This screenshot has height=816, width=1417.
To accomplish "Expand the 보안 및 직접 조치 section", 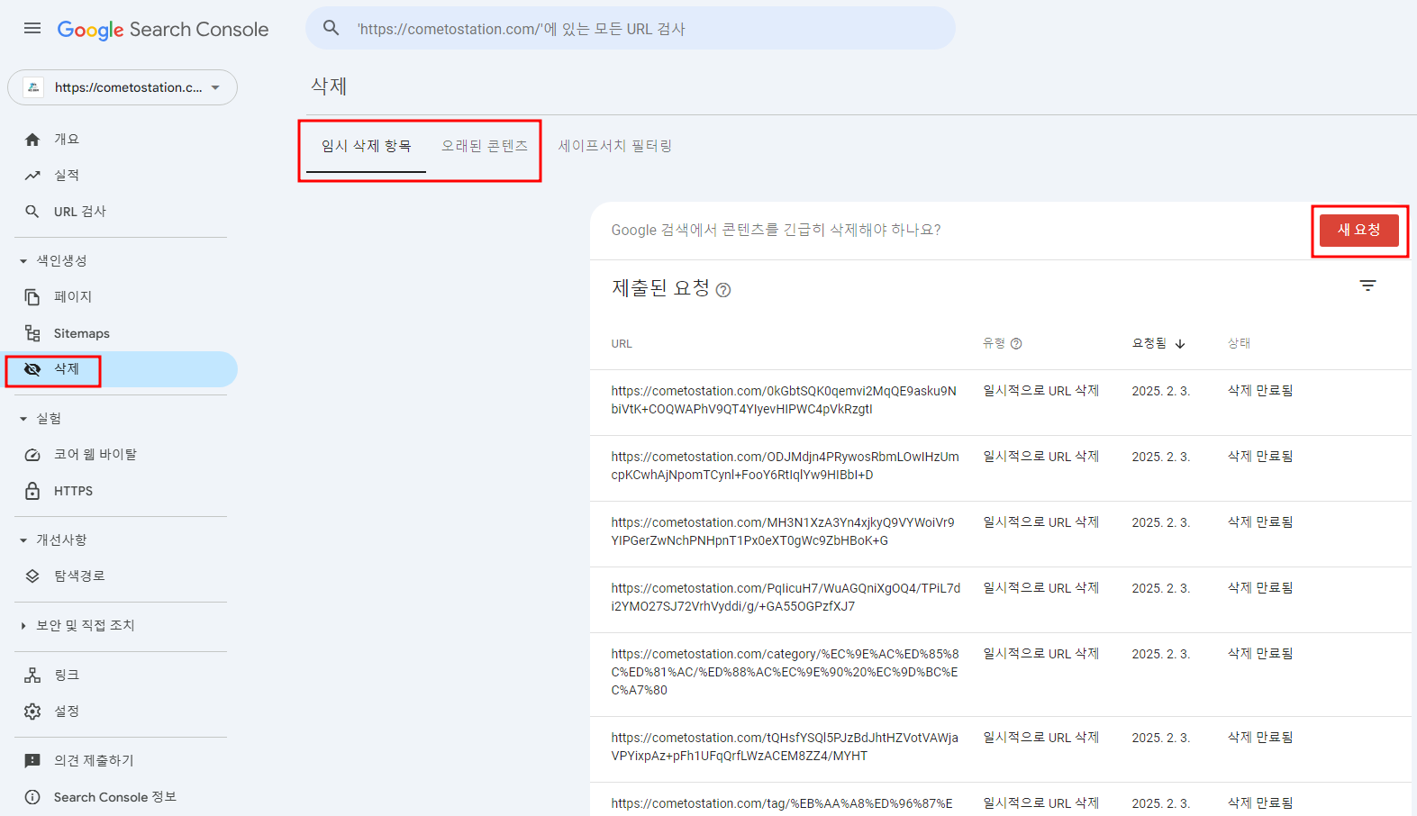I will pos(23,626).
